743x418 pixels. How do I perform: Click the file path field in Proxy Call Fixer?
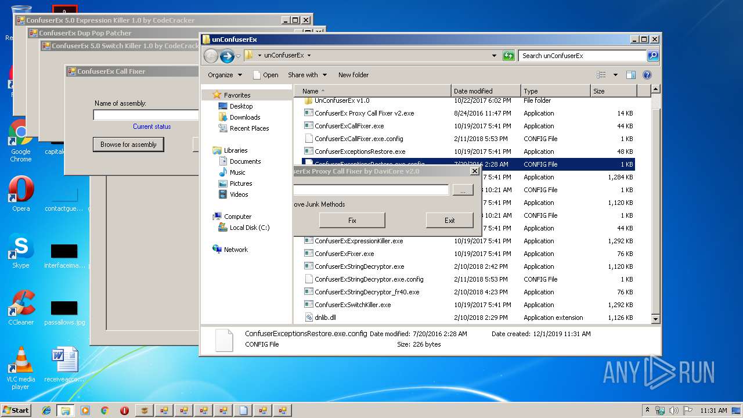[370, 190]
